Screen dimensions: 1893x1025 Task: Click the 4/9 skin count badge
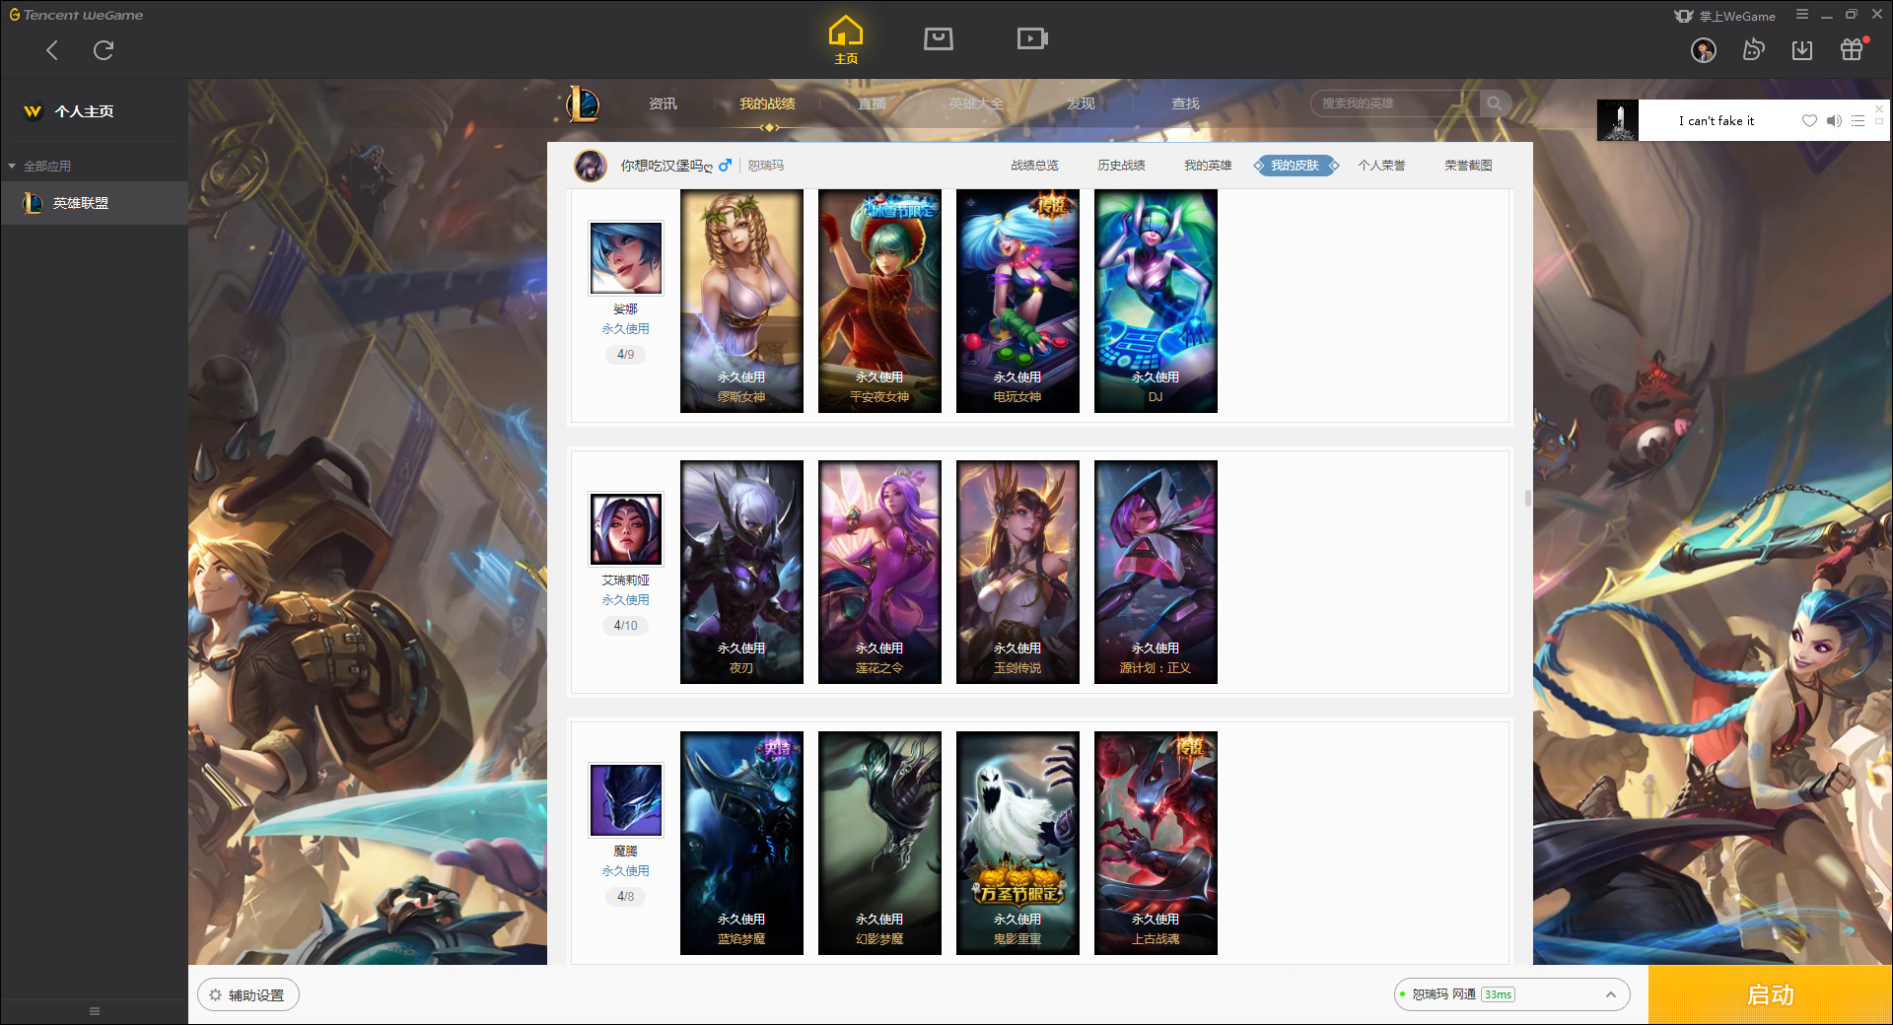(626, 355)
